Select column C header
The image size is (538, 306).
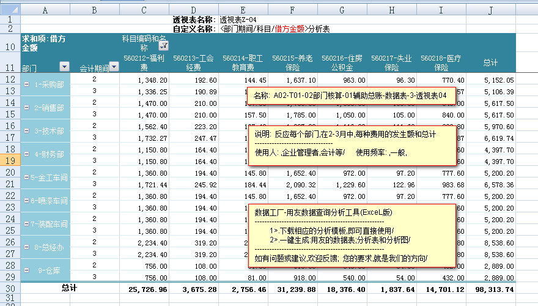point(144,10)
